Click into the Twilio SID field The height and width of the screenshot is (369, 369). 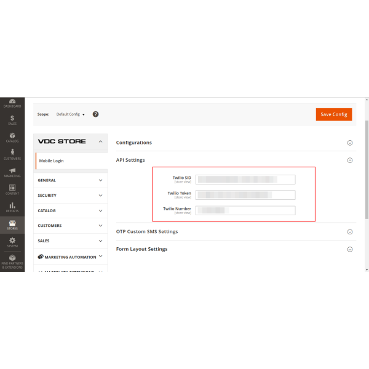(x=245, y=180)
